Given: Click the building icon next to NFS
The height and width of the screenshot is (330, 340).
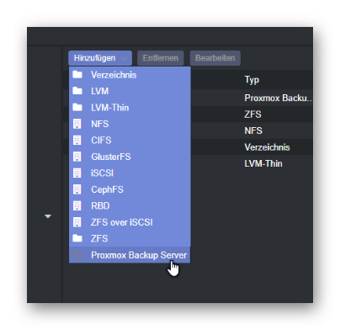Looking at the screenshot, I should [77, 124].
